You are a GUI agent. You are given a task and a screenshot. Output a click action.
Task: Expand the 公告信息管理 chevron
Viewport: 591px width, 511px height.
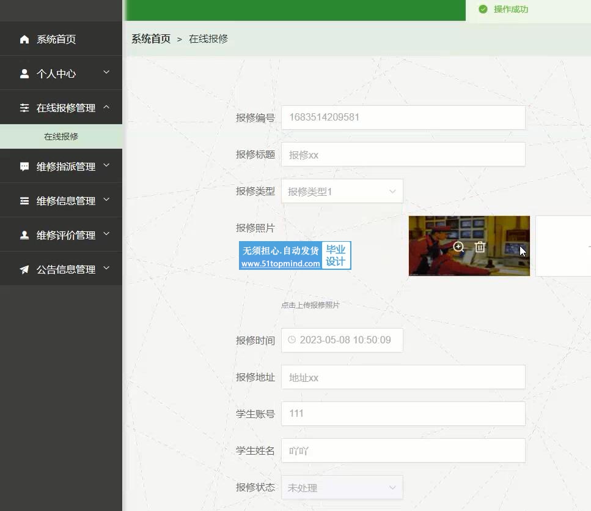(x=107, y=268)
